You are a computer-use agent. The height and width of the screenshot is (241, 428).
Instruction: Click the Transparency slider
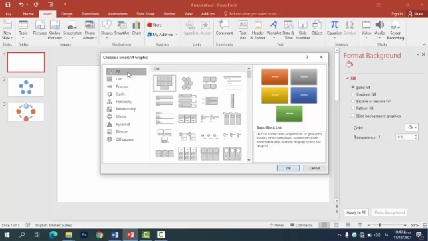click(386, 137)
